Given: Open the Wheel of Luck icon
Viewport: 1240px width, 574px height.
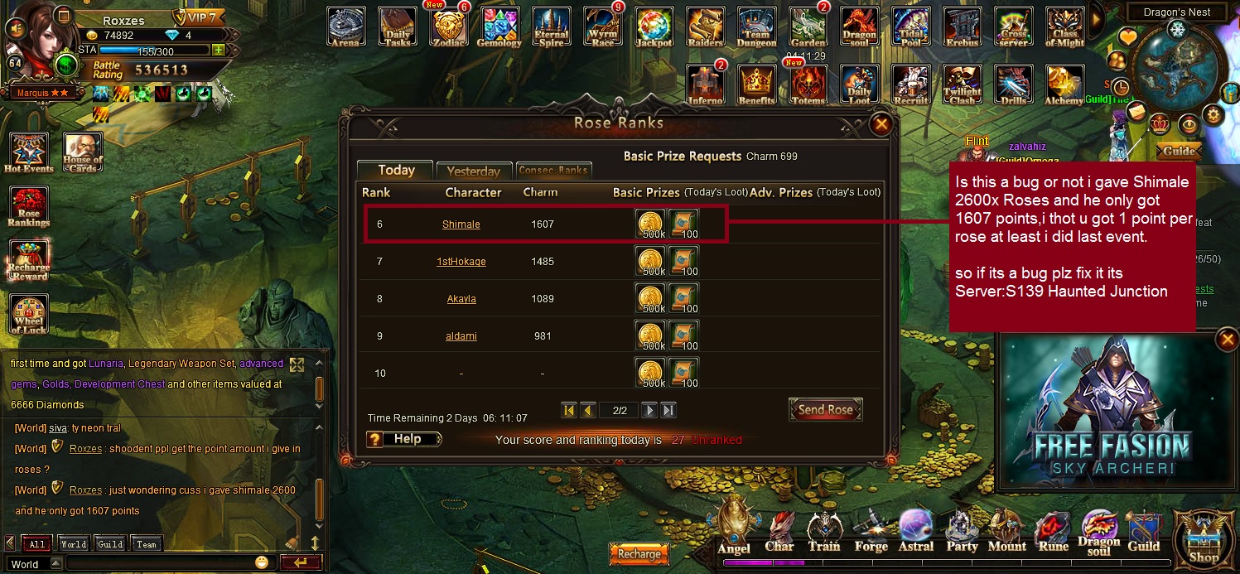Looking at the screenshot, I should (29, 315).
